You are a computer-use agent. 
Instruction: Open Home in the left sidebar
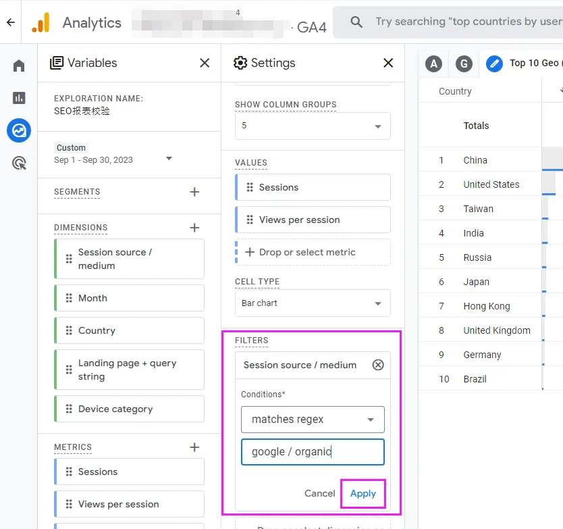click(19, 66)
